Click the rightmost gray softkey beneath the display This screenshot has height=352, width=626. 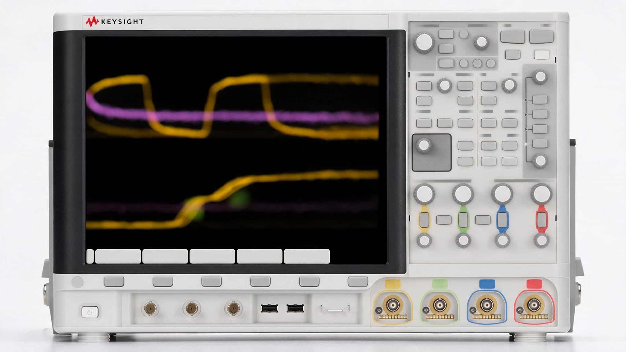(358, 281)
